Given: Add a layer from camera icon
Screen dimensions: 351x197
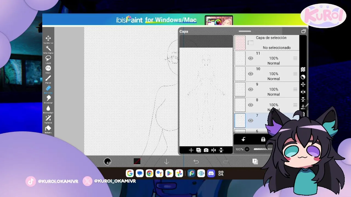Looking at the screenshot, I should (206, 150).
